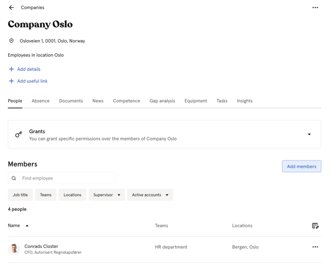
Task: Click Conrads Closter's avatar photo
Action: click(14, 249)
